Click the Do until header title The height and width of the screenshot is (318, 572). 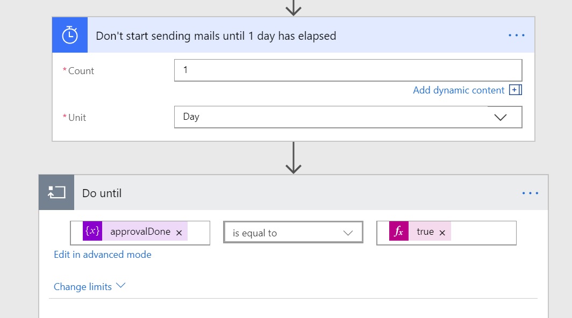(102, 193)
